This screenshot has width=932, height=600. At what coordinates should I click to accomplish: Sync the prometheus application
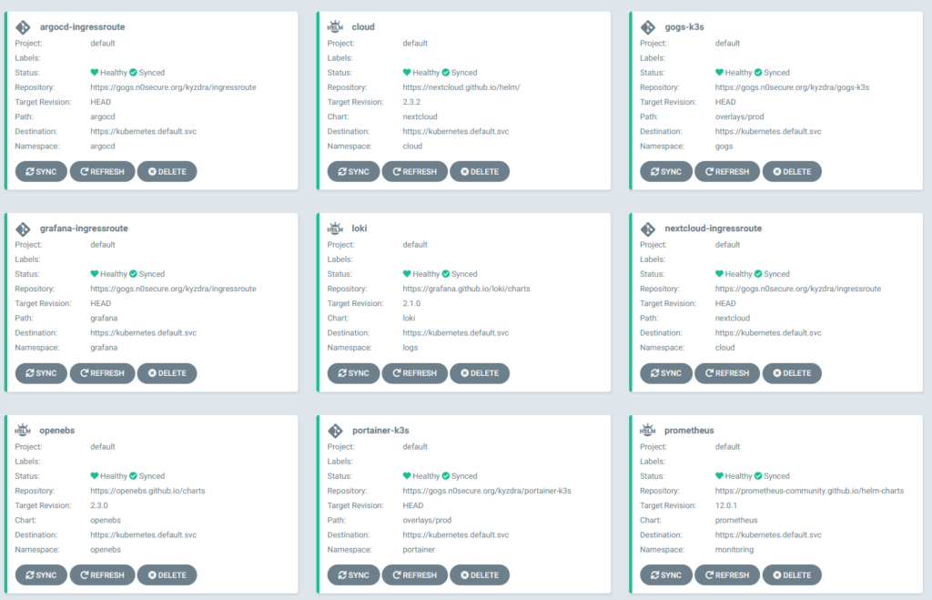pos(666,575)
